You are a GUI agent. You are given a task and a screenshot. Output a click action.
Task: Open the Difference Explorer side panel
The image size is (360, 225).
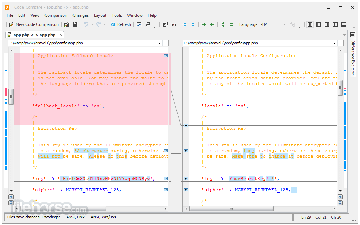[x=353, y=54]
